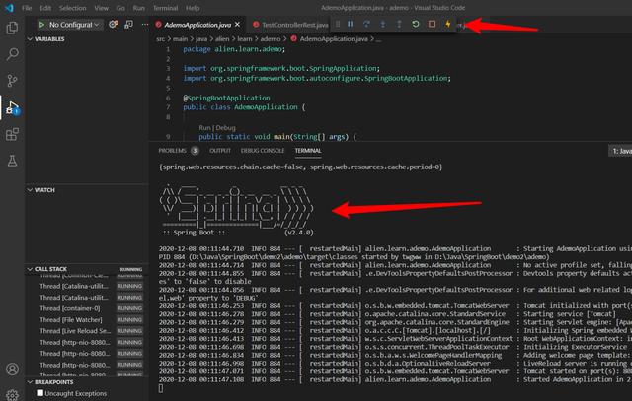This screenshot has width=632, height=401.
Task: Switch to the OUTPUT panel tab
Action: pyautogui.click(x=220, y=150)
